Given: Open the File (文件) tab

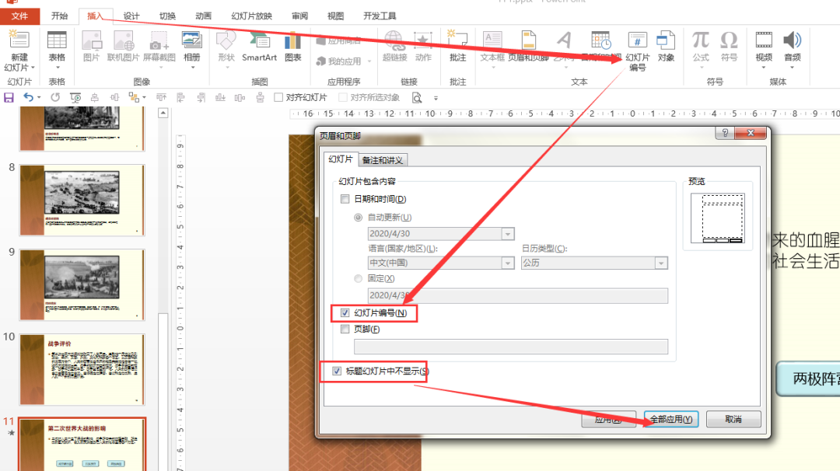Looking at the screenshot, I should 19,16.
